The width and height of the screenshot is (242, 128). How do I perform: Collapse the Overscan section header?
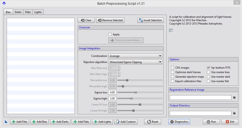click(120, 27)
